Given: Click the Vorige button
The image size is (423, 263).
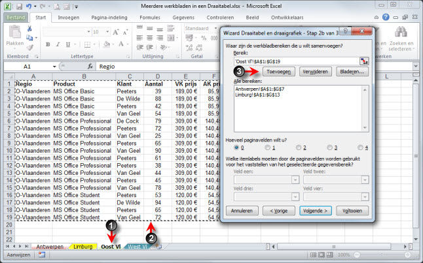Looking at the screenshot, I should click(x=279, y=211).
